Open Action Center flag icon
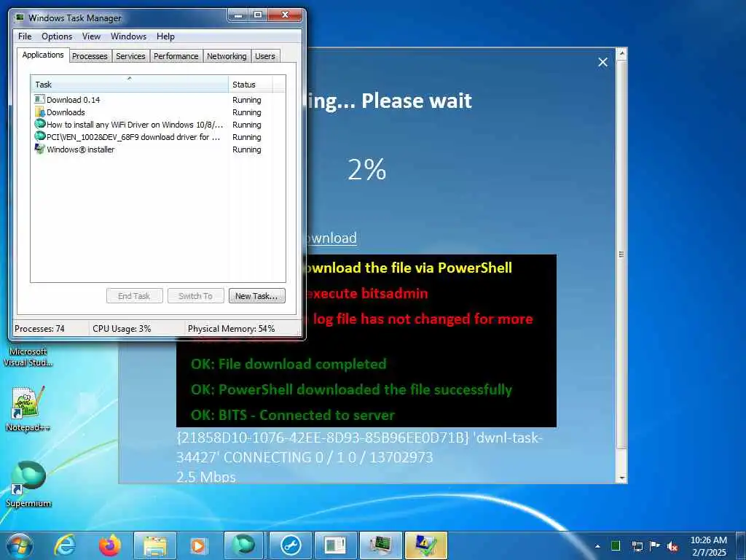The height and width of the screenshot is (560, 746). [655, 546]
